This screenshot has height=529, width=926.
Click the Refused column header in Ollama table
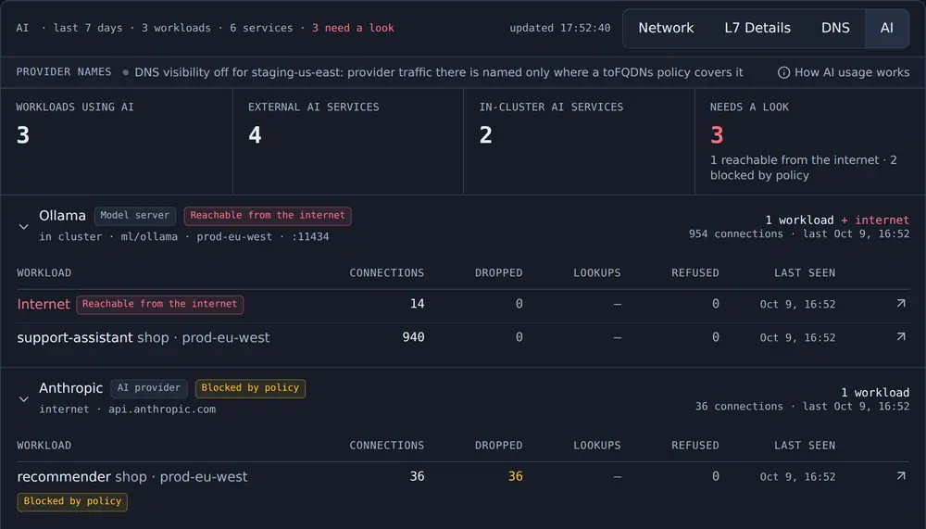(x=695, y=273)
